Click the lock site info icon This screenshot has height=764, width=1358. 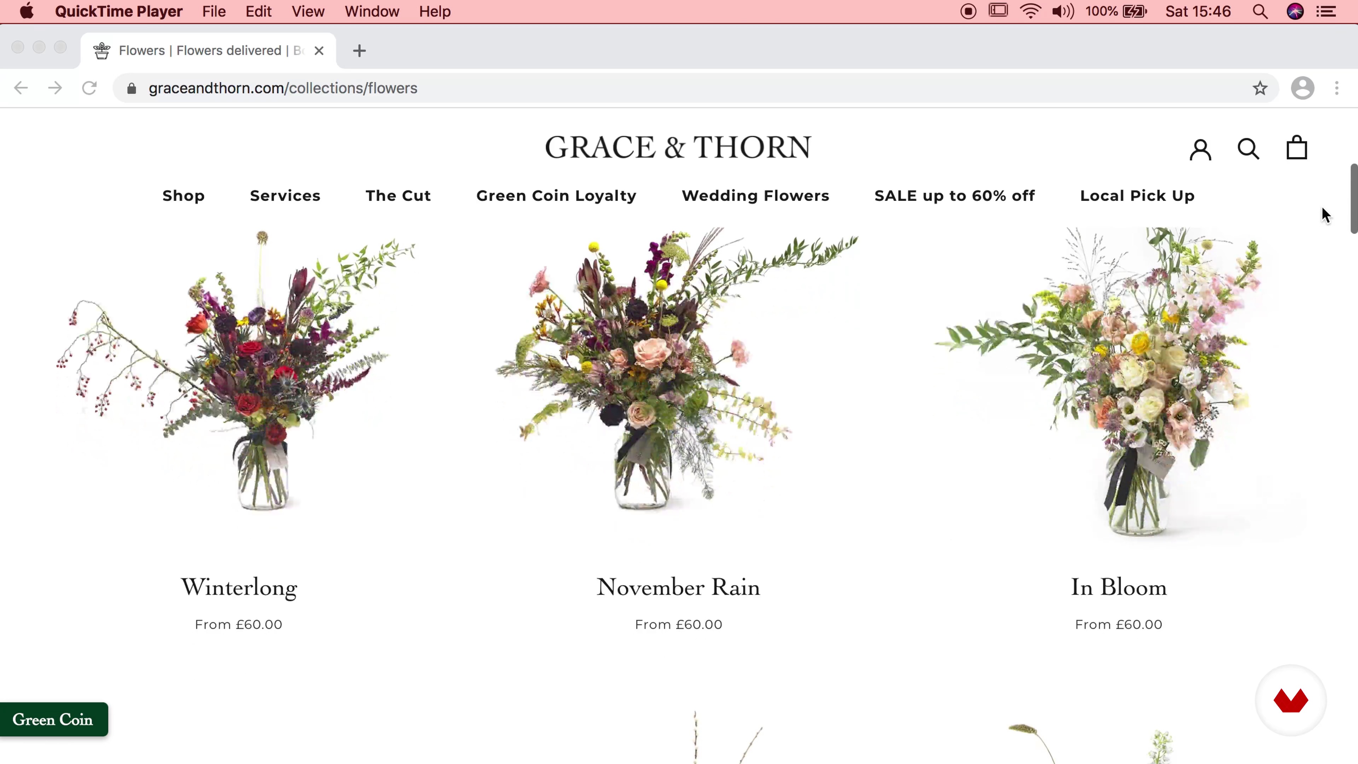click(x=132, y=88)
